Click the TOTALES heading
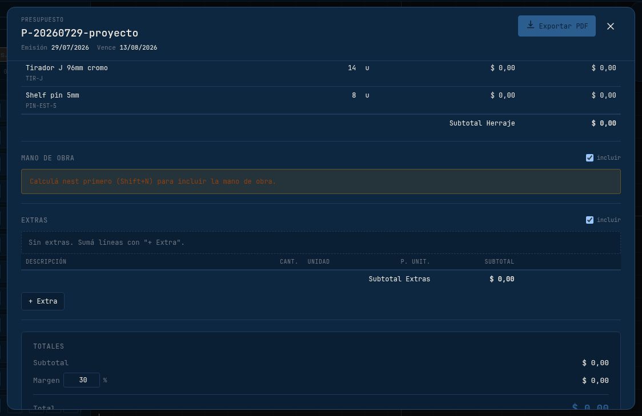The image size is (642, 416). click(49, 346)
